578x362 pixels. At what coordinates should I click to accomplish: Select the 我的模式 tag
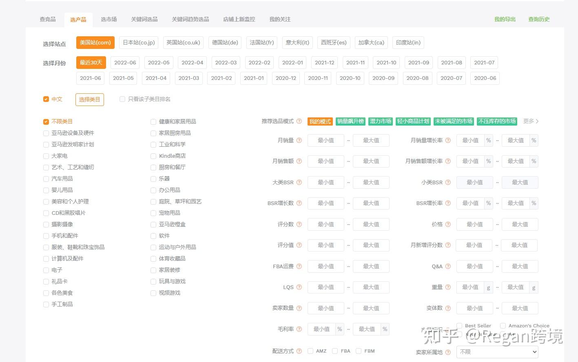click(x=320, y=121)
